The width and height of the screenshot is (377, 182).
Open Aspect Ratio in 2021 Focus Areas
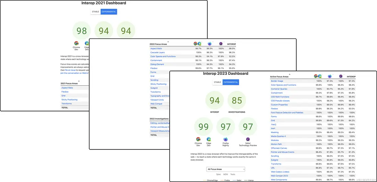(x=67, y=88)
